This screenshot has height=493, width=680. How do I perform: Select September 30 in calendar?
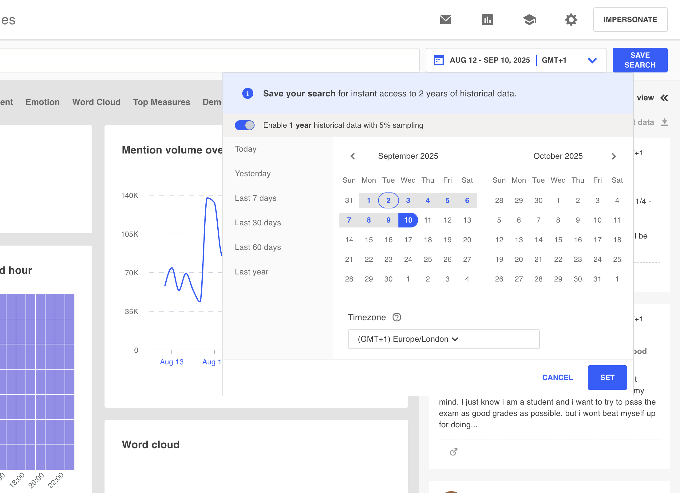(x=388, y=279)
